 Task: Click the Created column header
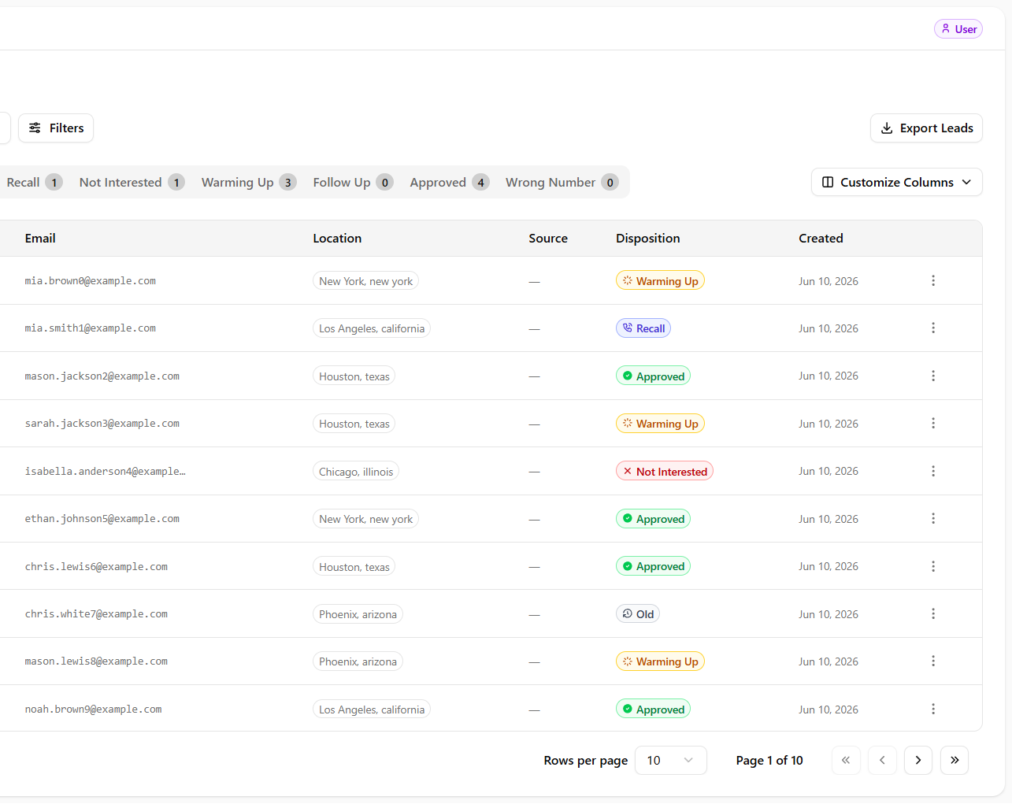[x=821, y=238]
